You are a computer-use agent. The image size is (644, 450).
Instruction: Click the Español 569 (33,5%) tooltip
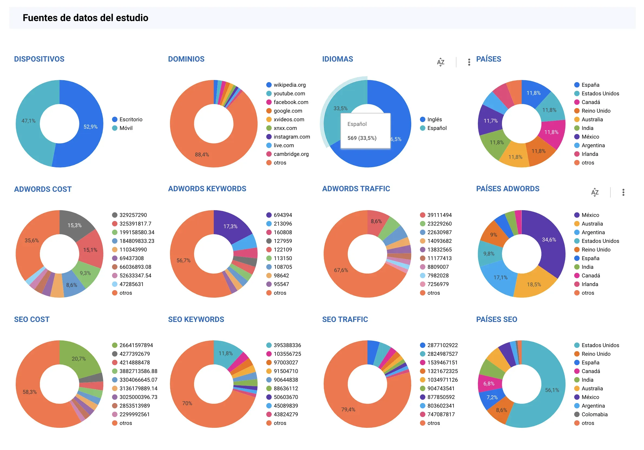pyautogui.click(x=366, y=131)
